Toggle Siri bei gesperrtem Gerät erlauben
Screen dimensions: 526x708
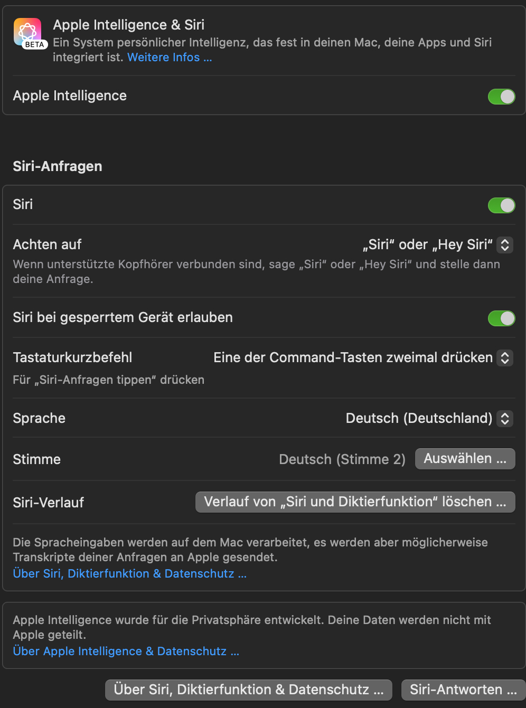pos(501,318)
